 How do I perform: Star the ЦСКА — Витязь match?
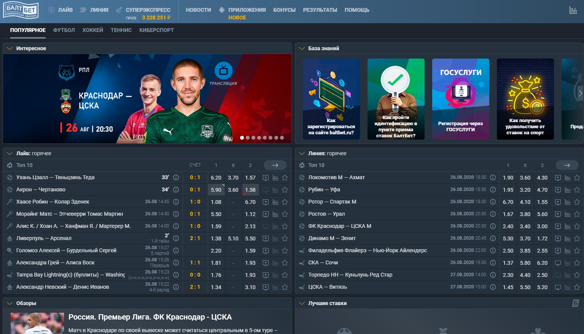(577, 287)
